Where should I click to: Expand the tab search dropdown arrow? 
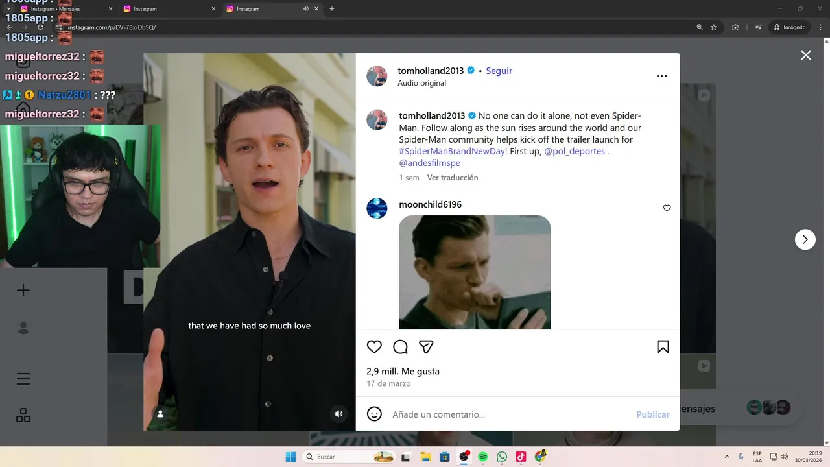pos(8,9)
